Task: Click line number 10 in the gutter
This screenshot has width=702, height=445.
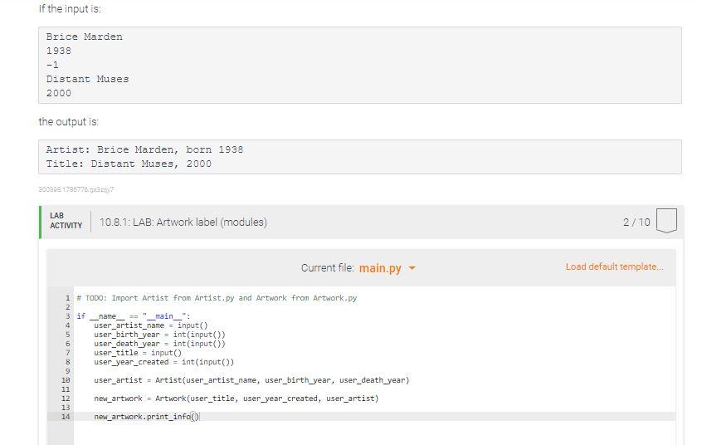Action: point(66,380)
